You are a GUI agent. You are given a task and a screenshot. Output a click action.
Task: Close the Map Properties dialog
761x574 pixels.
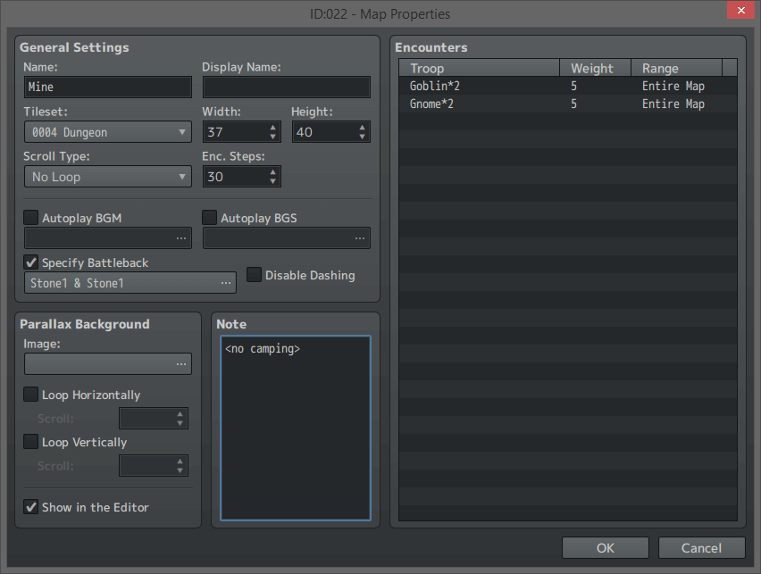[741, 10]
